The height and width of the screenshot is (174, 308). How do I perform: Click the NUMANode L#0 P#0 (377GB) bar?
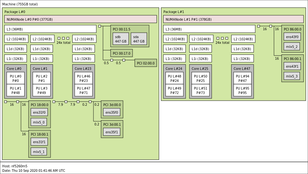pyautogui.click(x=80, y=19)
